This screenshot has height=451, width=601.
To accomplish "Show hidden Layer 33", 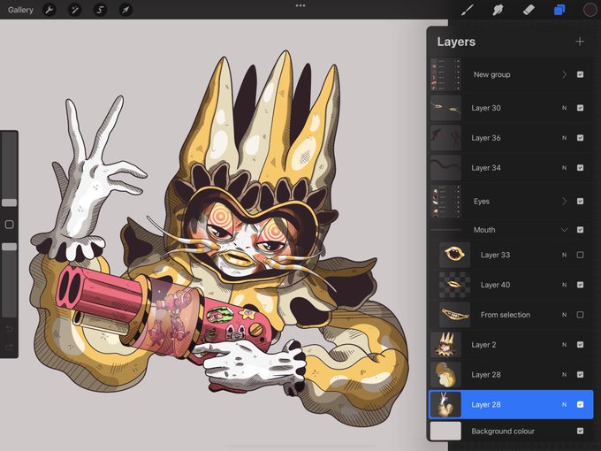I will pyautogui.click(x=580, y=255).
